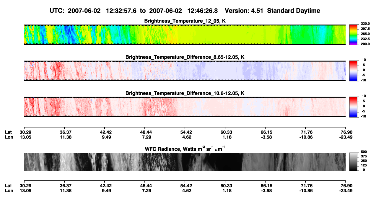The width and height of the screenshot is (384, 197).
Task: Click 'Lat' label of the axis above WFC Radiance
Action: click(x=8, y=132)
